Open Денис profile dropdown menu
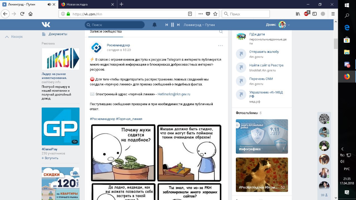 point(278,25)
